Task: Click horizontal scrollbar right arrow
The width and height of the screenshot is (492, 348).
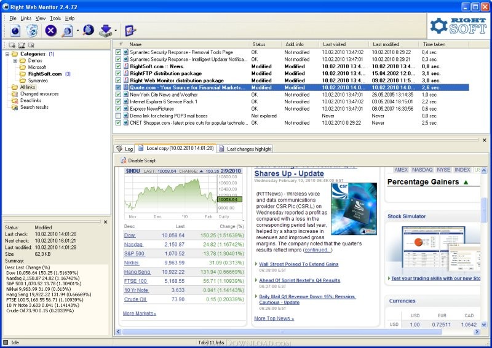Action: pyautogui.click(x=477, y=331)
